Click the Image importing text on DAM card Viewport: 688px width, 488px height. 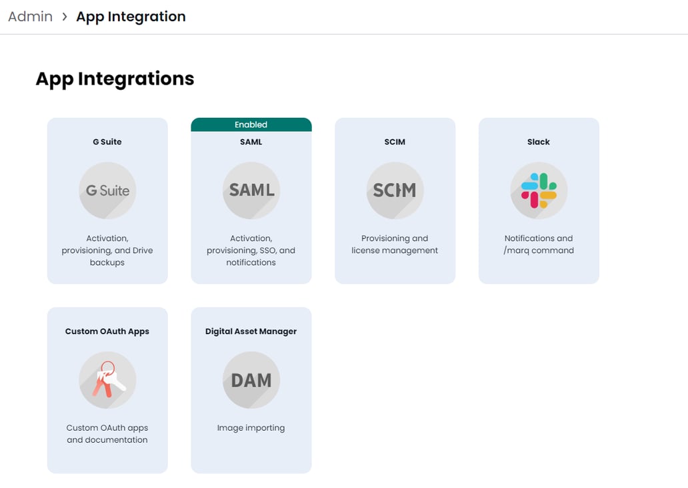pos(251,427)
